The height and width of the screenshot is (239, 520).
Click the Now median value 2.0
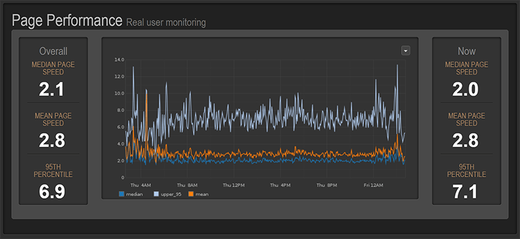(466, 89)
